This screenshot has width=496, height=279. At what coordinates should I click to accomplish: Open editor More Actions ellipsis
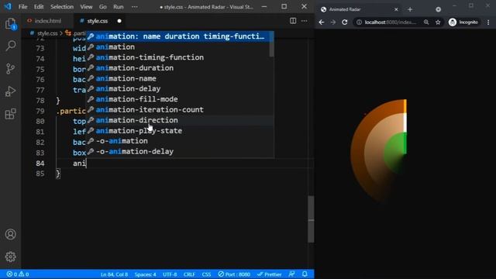(304, 21)
